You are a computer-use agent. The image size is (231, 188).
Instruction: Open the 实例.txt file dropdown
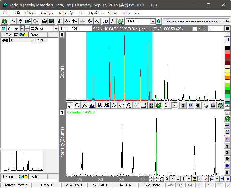[x=56, y=29]
